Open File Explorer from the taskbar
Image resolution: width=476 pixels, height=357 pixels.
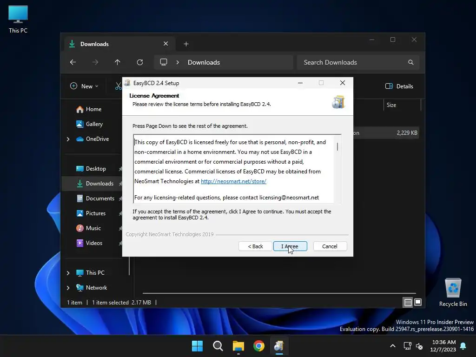click(x=238, y=346)
